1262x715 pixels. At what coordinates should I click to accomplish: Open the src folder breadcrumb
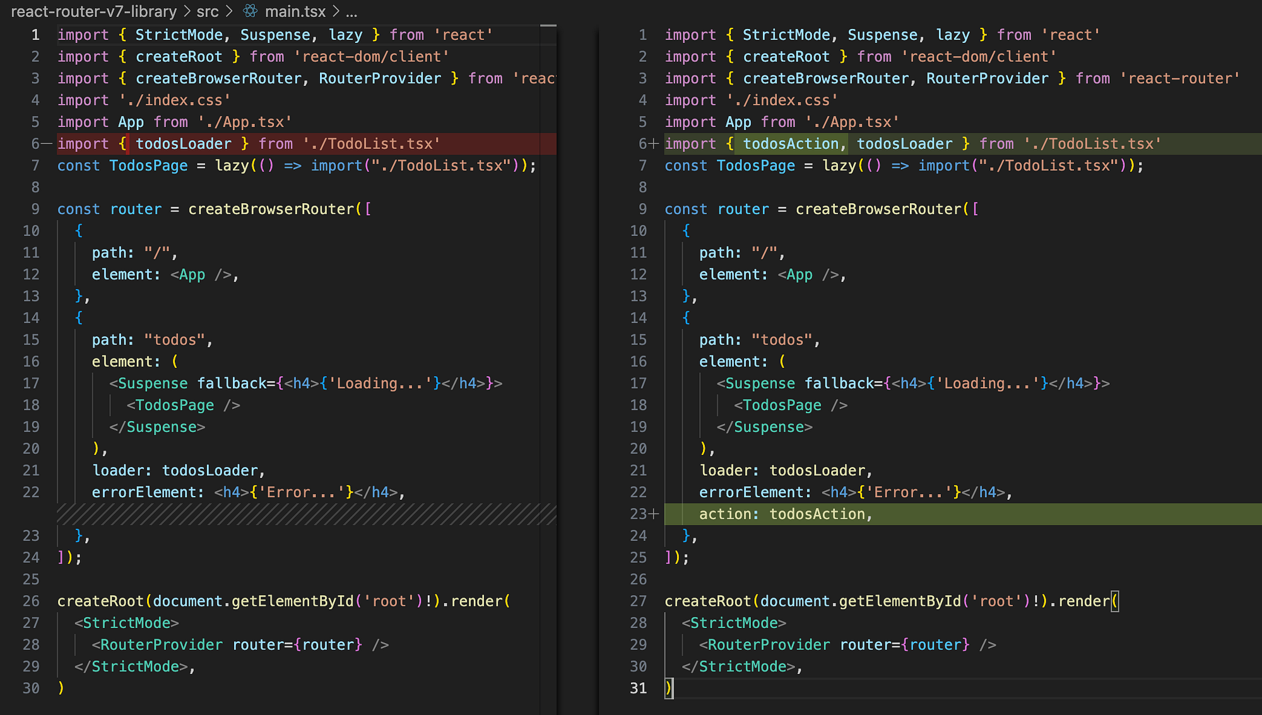(207, 11)
